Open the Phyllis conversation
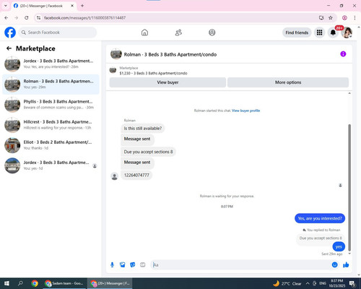The height and width of the screenshot is (289, 361). 51,105
